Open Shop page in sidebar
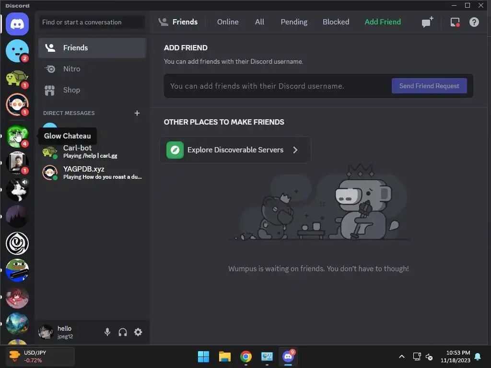Image resolution: width=491 pixels, height=368 pixels. (92, 90)
